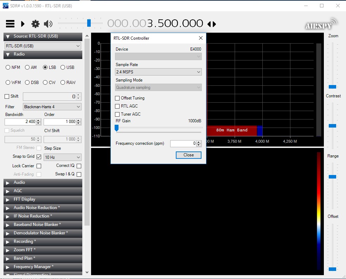This screenshot has height=279, width=346.
Task: Select the CW radio mode
Action: click(x=49, y=83)
